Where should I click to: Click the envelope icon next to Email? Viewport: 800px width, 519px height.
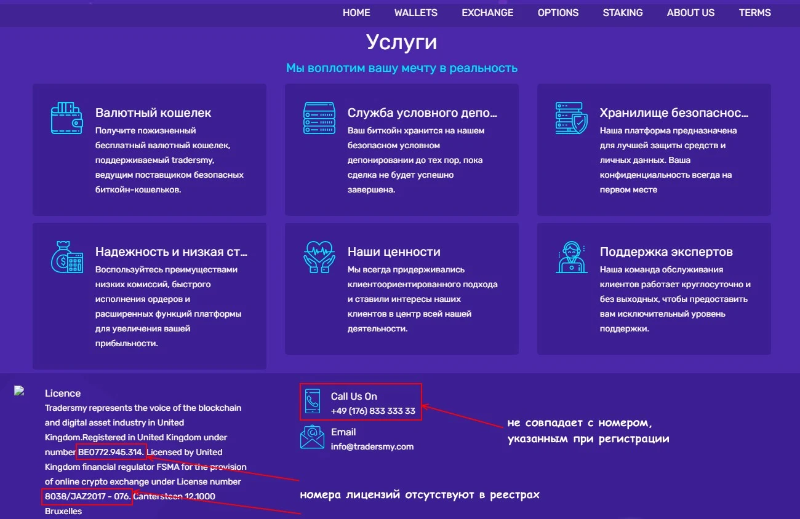(312, 437)
